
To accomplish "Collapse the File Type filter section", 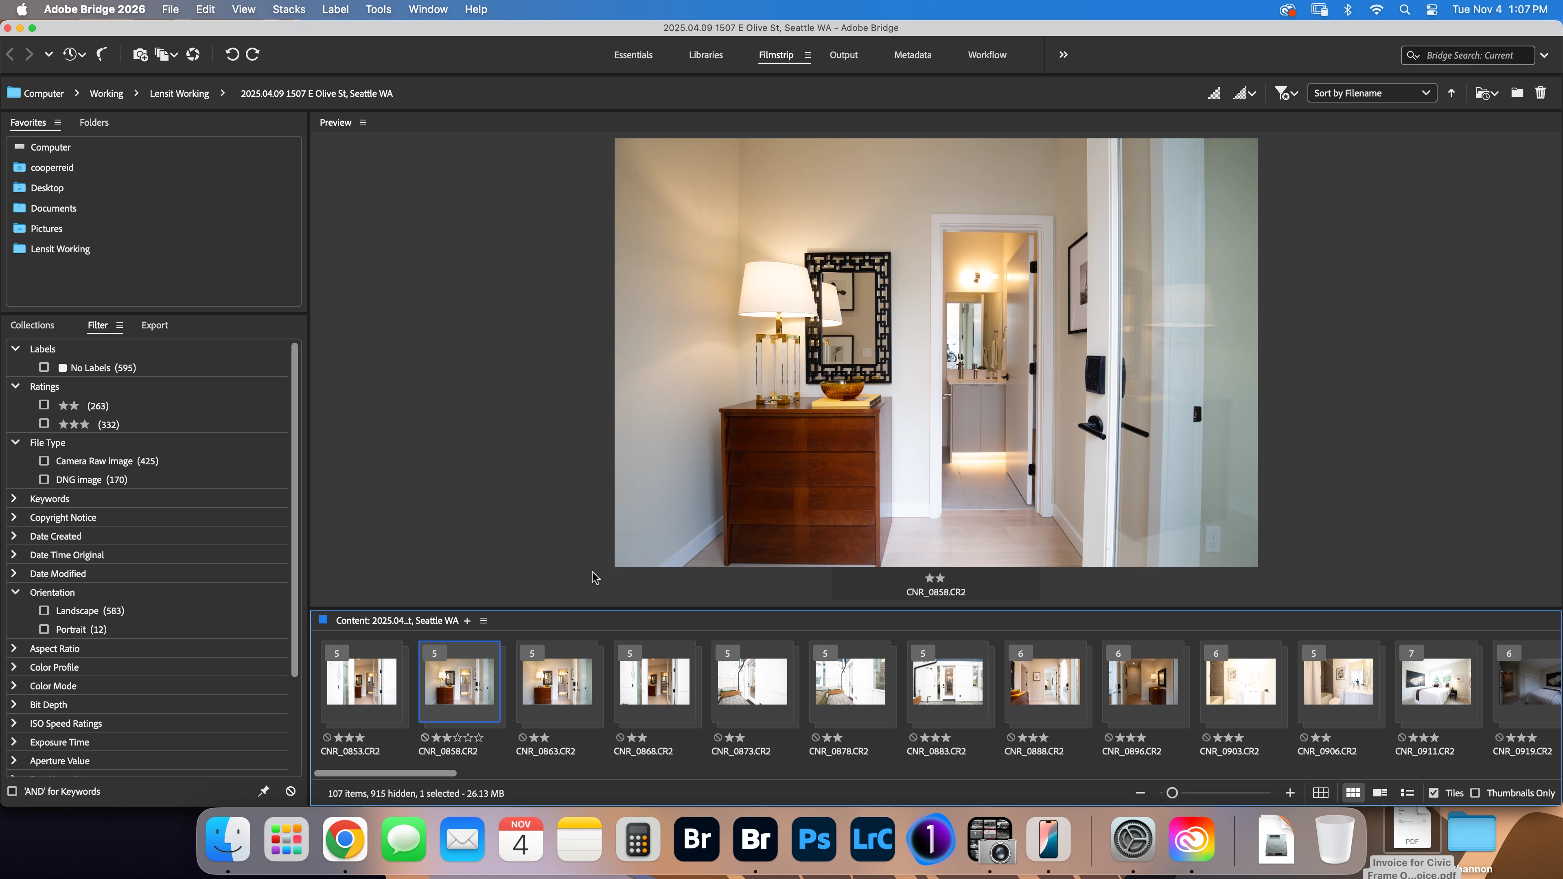I will (x=16, y=442).
